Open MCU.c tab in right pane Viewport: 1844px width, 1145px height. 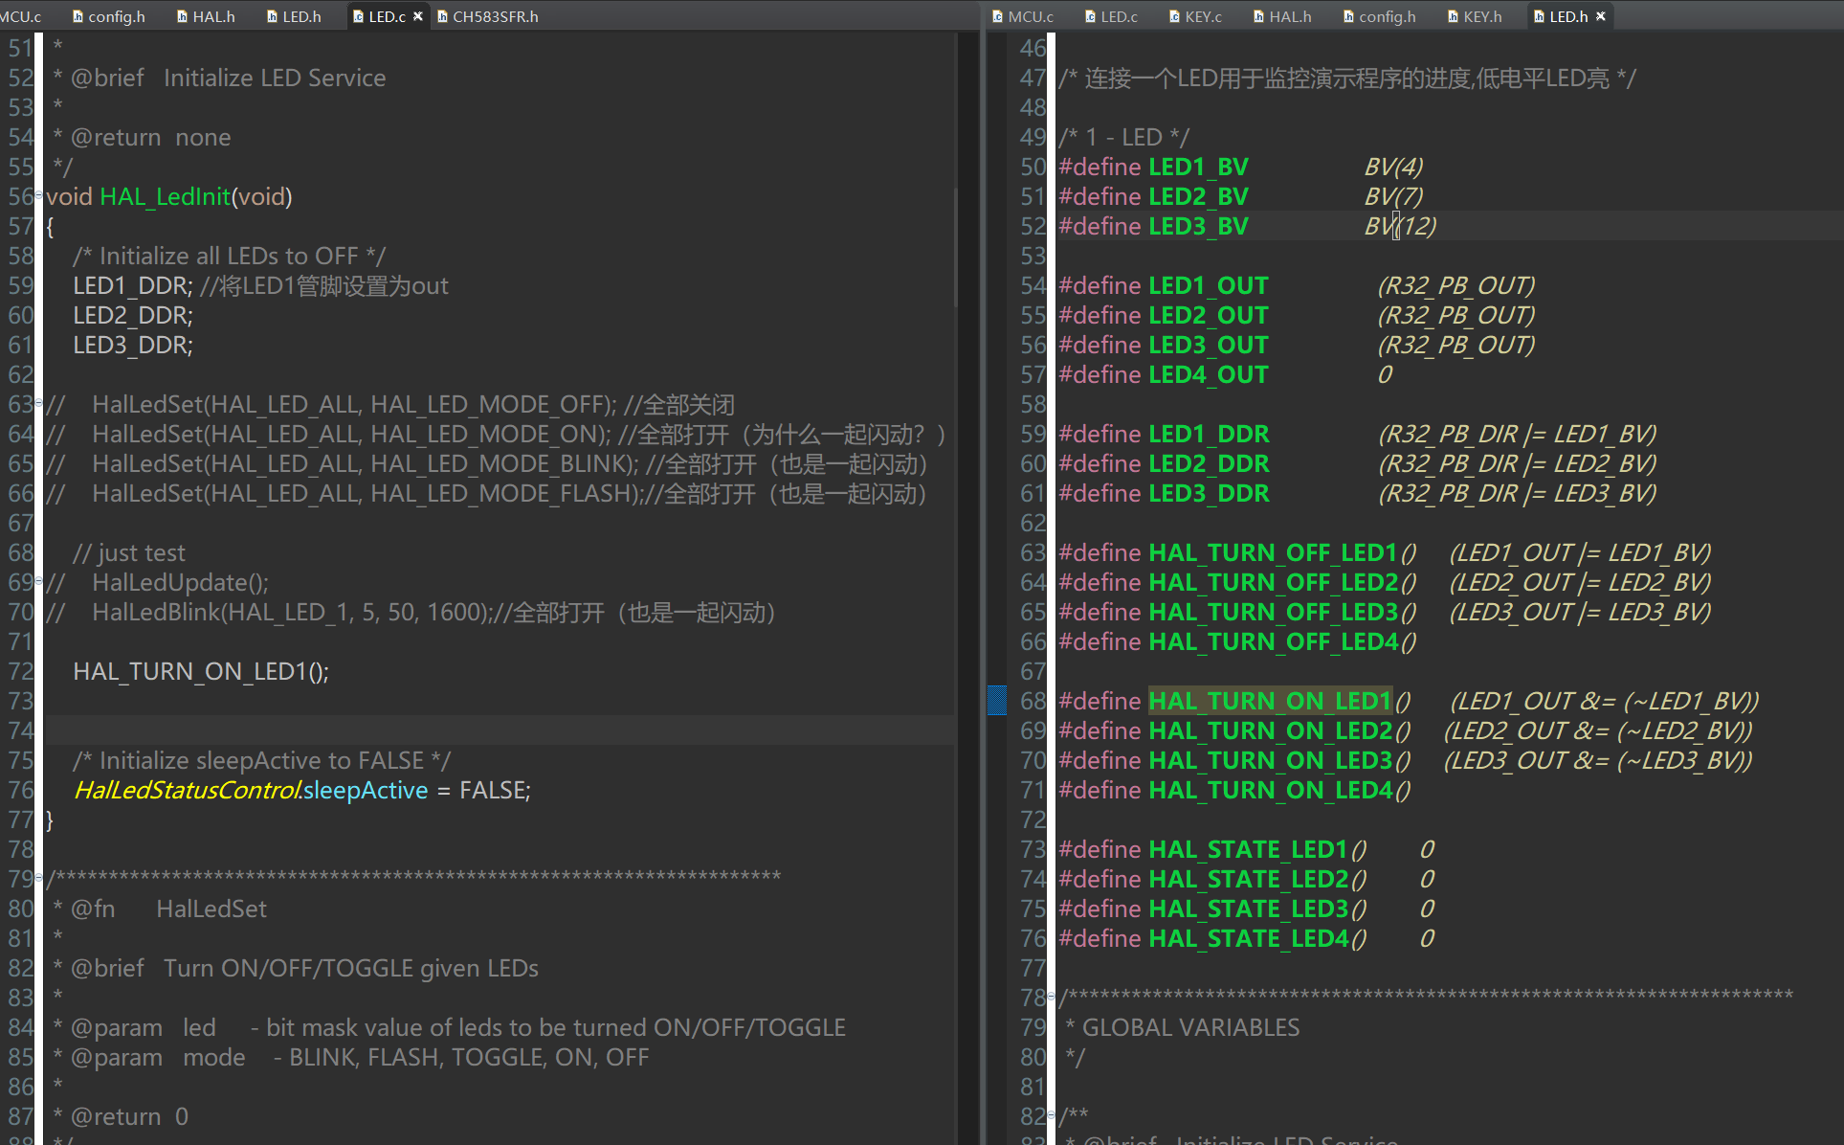[x=1022, y=16]
